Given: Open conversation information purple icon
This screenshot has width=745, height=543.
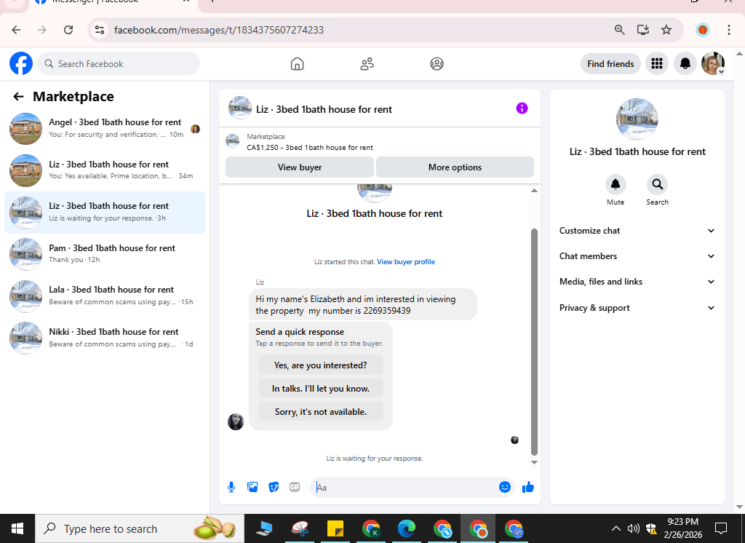Looking at the screenshot, I should [x=522, y=108].
